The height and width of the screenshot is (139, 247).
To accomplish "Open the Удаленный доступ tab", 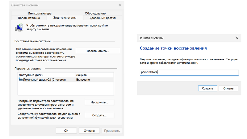I will [x=102, y=18].
